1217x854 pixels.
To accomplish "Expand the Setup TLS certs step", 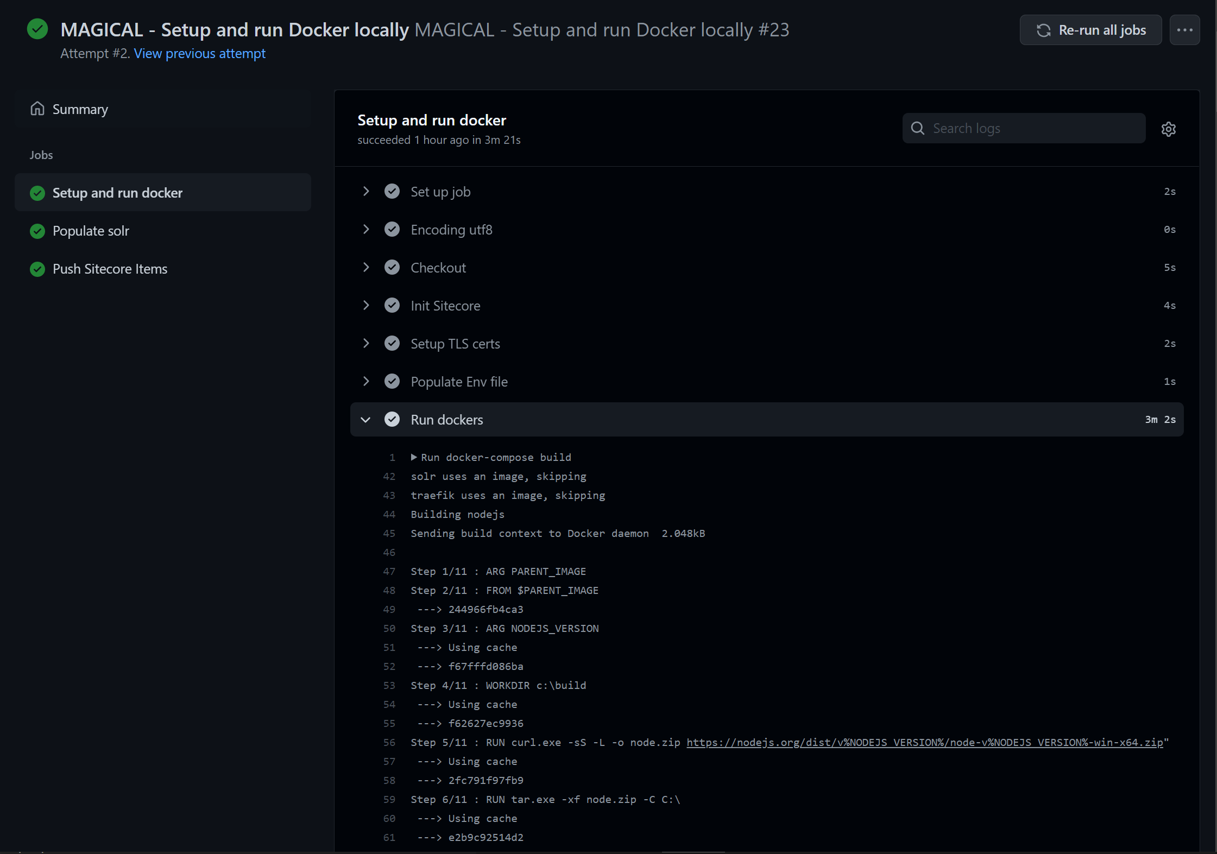I will tap(366, 344).
